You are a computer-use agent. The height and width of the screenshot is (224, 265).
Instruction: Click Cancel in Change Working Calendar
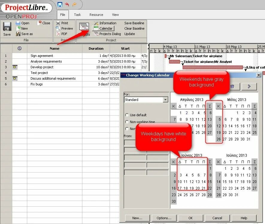pos(217,218)
